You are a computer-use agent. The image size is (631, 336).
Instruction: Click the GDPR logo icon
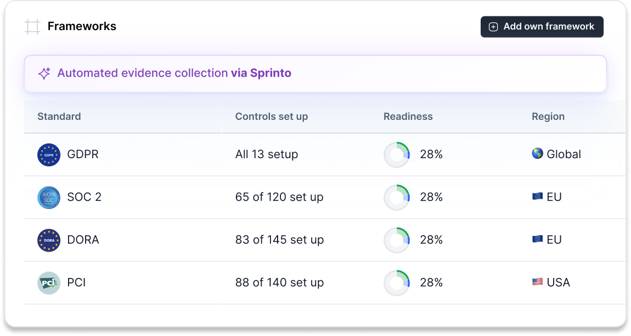(49, 155)
